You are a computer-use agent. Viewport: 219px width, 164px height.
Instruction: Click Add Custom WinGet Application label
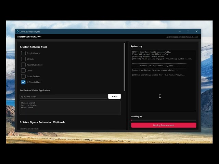coord(35,90)
